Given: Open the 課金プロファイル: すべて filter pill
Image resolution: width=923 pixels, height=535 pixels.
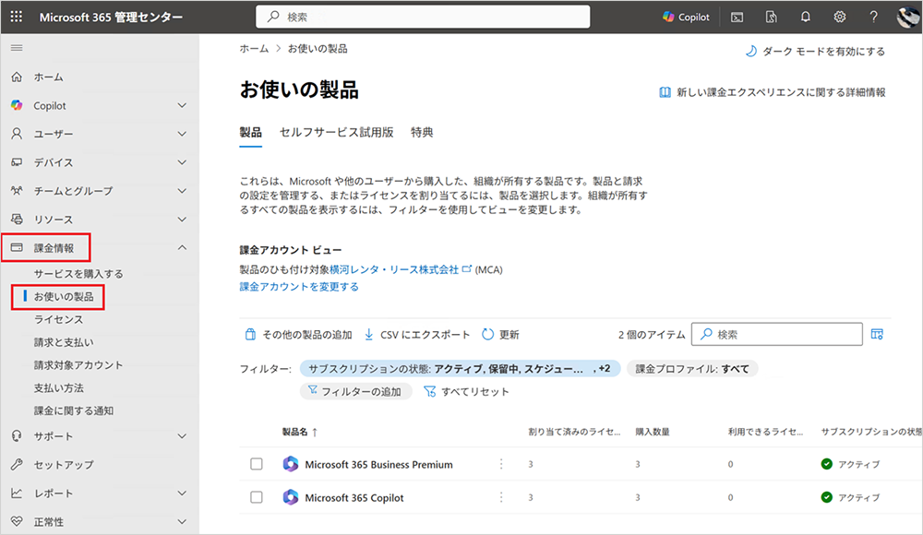Looking at the screenshot, I should (x=692, y=369).
